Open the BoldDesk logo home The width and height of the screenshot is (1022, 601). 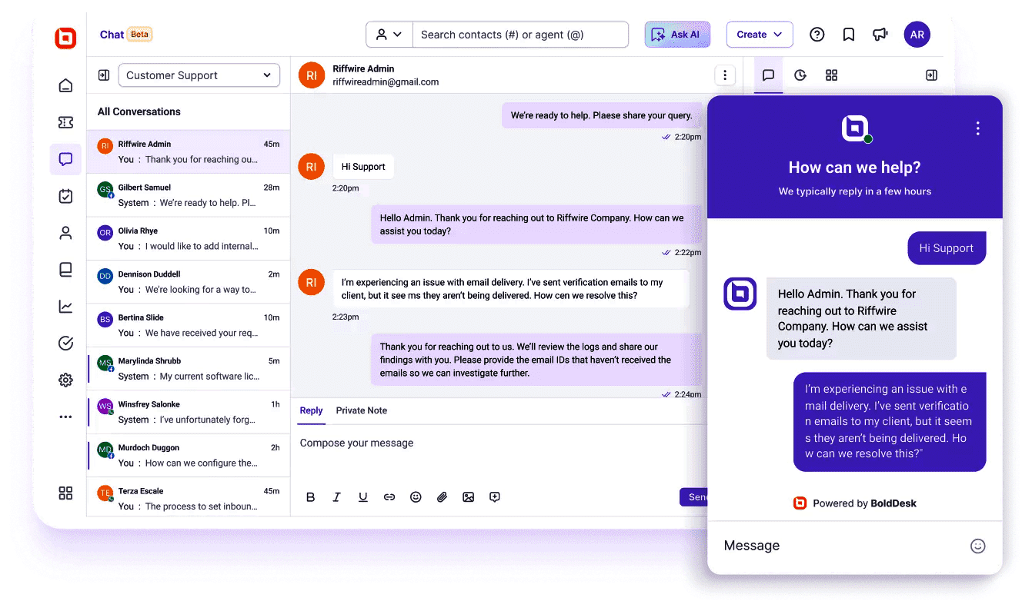click(66, 38)
